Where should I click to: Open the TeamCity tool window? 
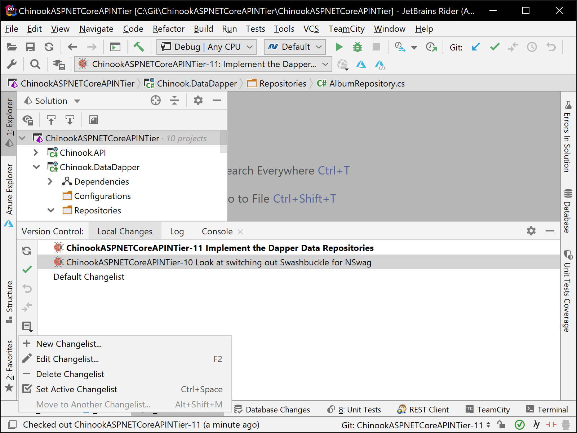click(487, 410)
